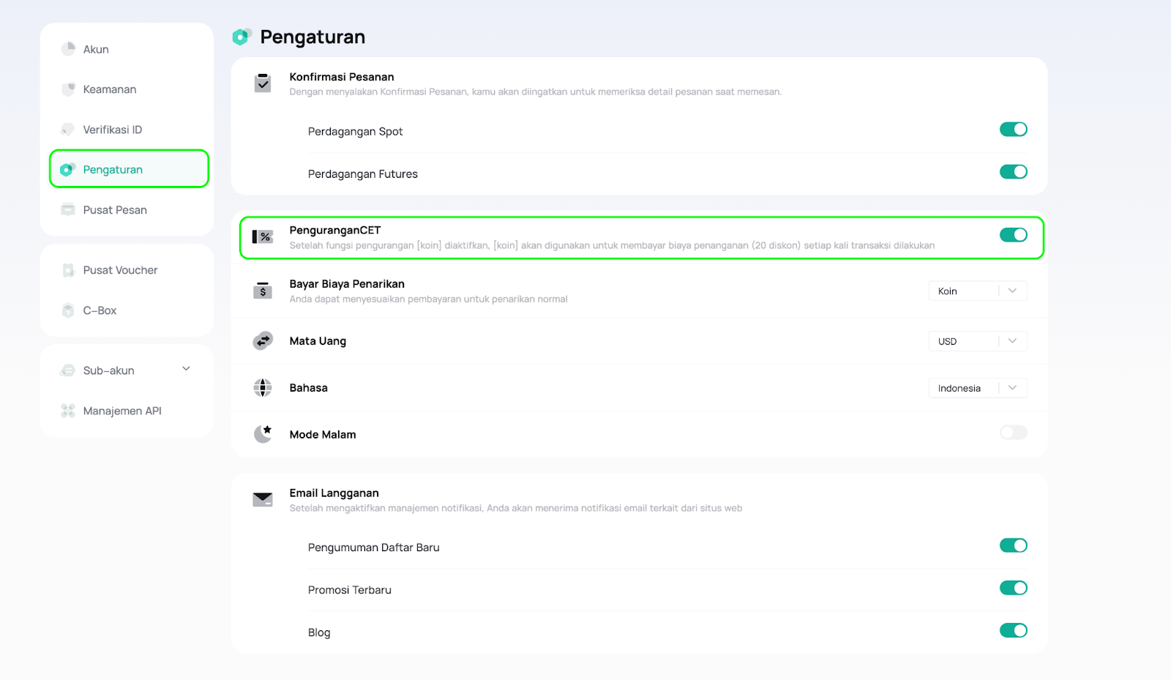Open the Mata Uang USD dropdown
This screenshot has width=1171, height=680.
click(978, 341)
